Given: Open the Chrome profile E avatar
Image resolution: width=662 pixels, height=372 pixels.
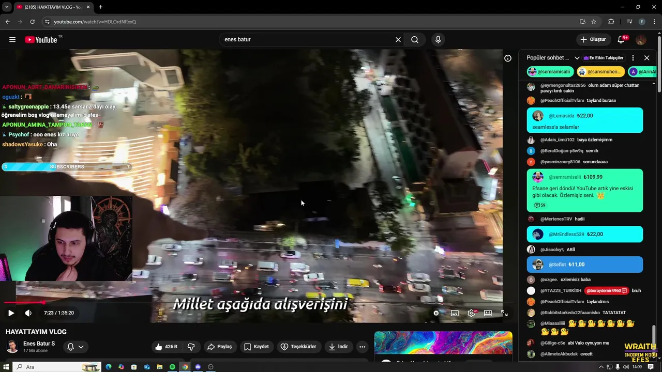Looking at the screenshot, I should [642, 22].
